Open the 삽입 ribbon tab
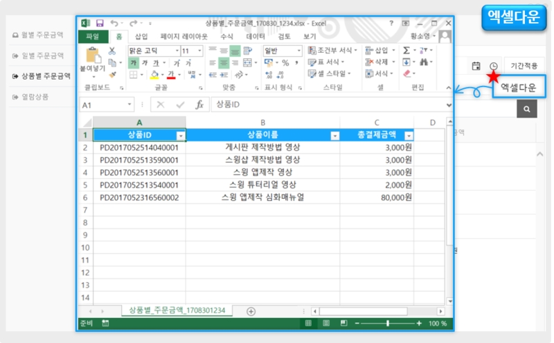Screen dimensions: 554x343 click(x=141, y=37)
